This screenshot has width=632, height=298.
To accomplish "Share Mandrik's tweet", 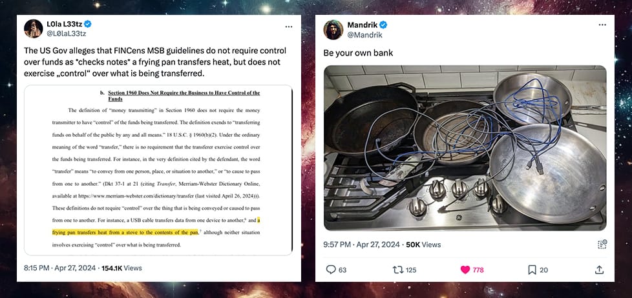I will tap(599, 270).
